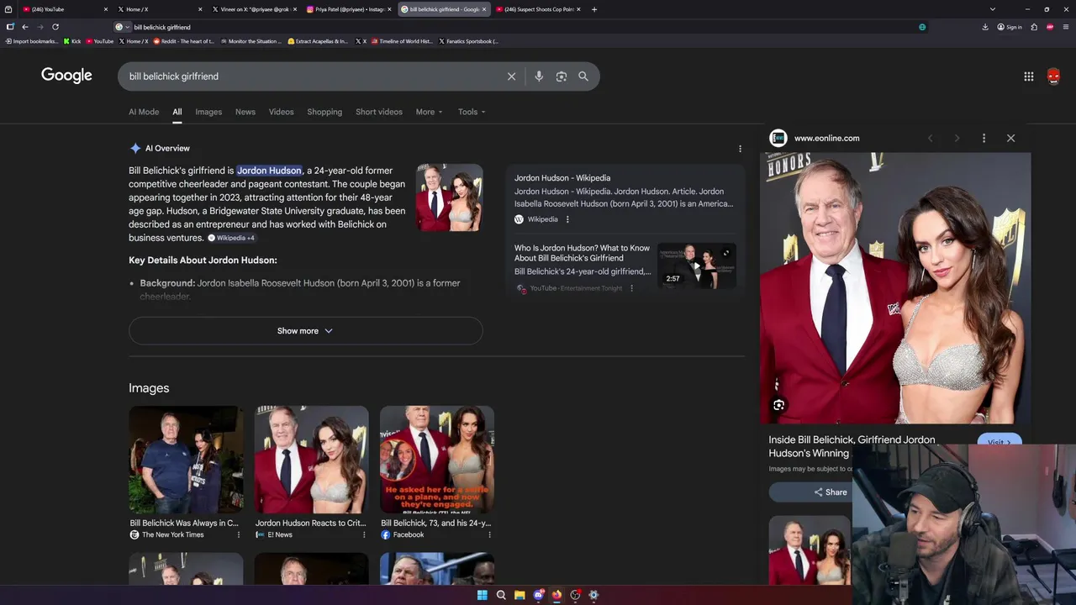Select the Shopping search tab
1076x605 pixels.
(324, 112)
